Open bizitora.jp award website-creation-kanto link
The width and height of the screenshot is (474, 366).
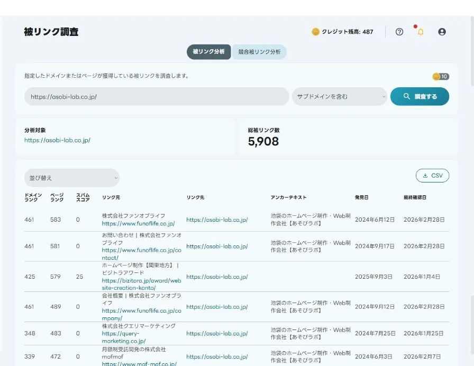(141, 284)
